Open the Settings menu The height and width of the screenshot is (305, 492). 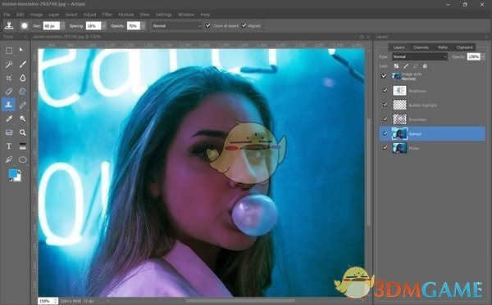tap(163, 15)
